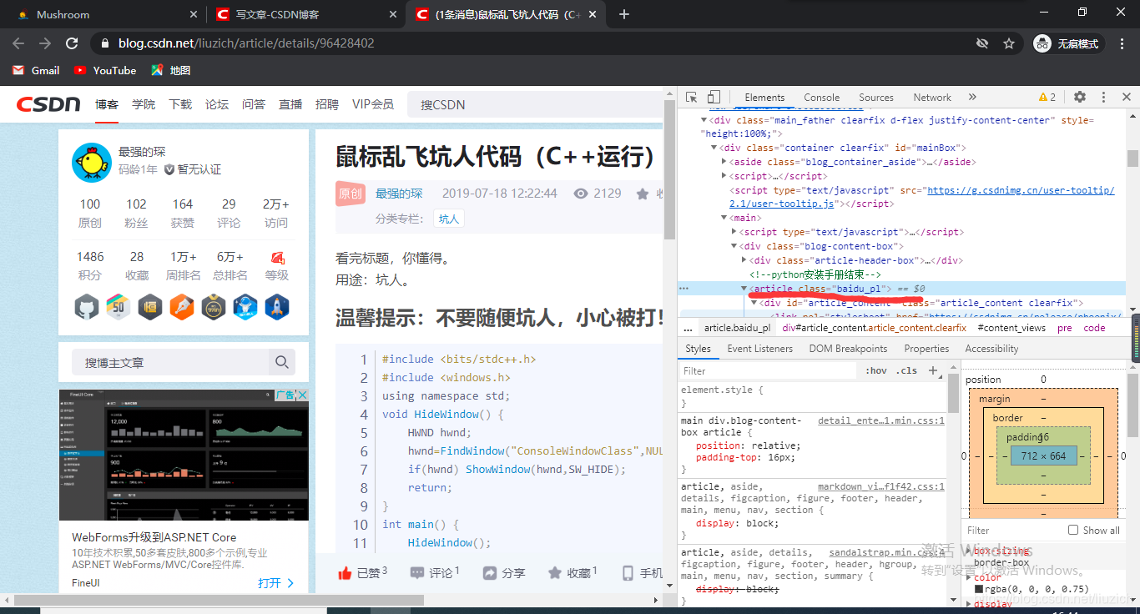This screenshot has width=1140, height=614.
Task: Toggle the :hov element state button
Action: [876, 370]
